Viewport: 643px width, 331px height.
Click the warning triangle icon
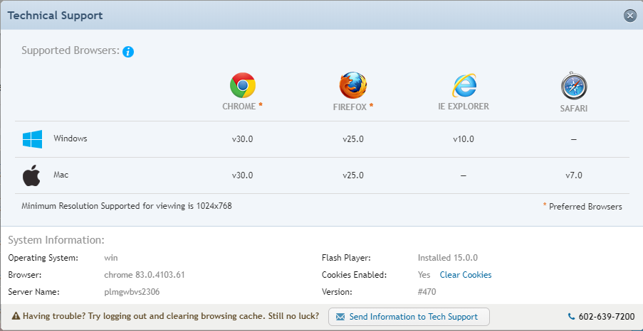pos(16,316)
